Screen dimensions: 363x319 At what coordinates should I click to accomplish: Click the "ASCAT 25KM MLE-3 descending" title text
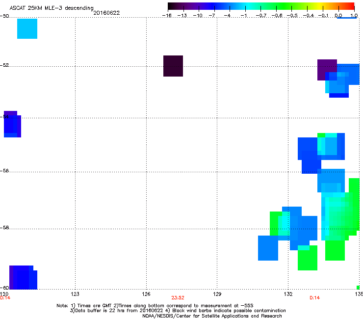52,8
